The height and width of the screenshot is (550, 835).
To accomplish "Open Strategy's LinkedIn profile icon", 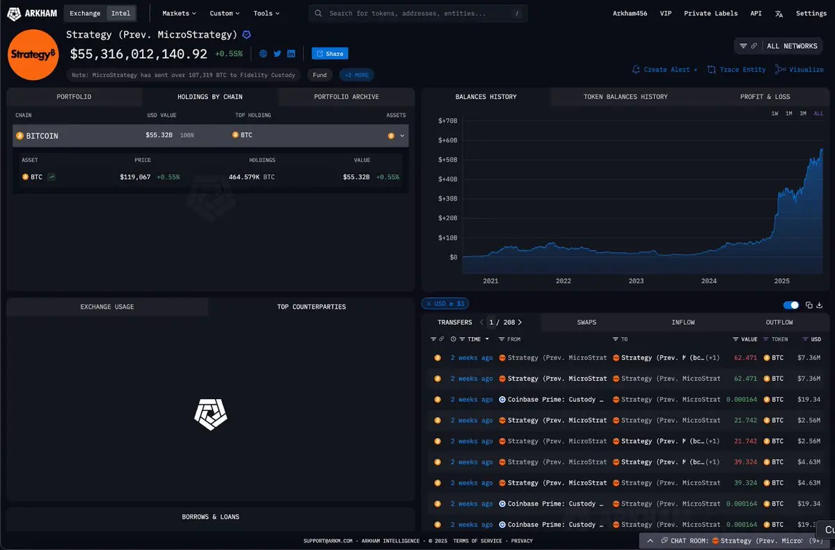I will point(291,54).
